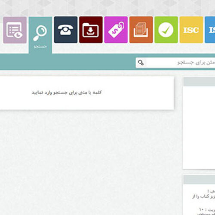The width and height of the screenshot is (215, 215).
Task: Select the magnifying glass search tab
Action: (x=40, y=35)
